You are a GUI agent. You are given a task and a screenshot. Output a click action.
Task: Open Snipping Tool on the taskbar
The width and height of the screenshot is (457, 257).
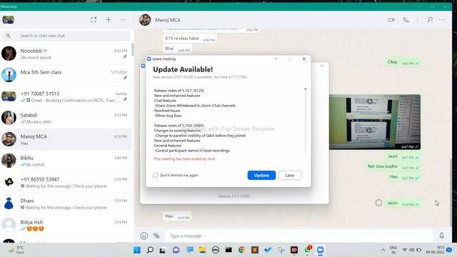[x=281, y=250]
